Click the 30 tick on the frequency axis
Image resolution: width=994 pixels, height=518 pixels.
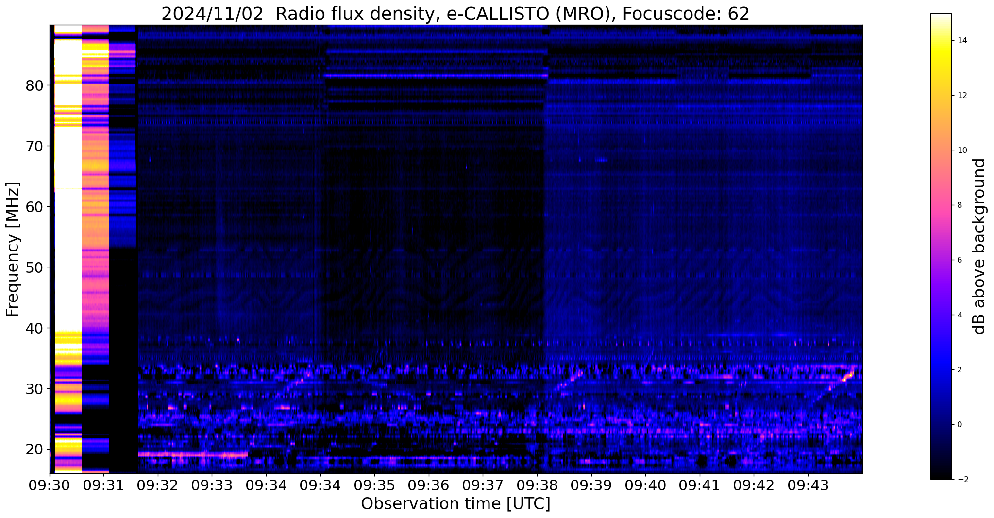pos(34,389)
